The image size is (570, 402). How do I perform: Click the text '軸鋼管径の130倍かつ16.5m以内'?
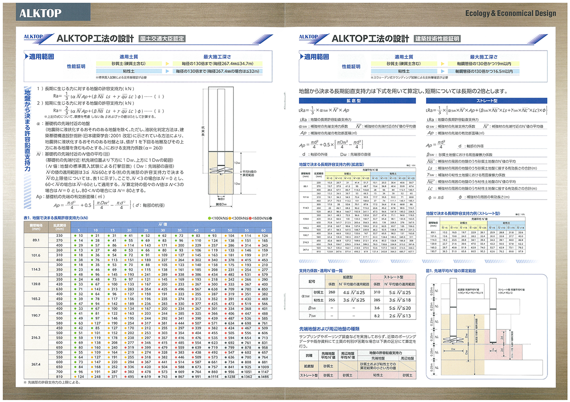(484, 72)
